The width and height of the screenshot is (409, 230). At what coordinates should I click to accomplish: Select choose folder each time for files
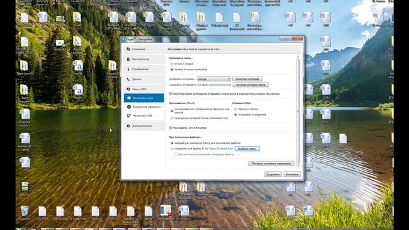[172, 143]
